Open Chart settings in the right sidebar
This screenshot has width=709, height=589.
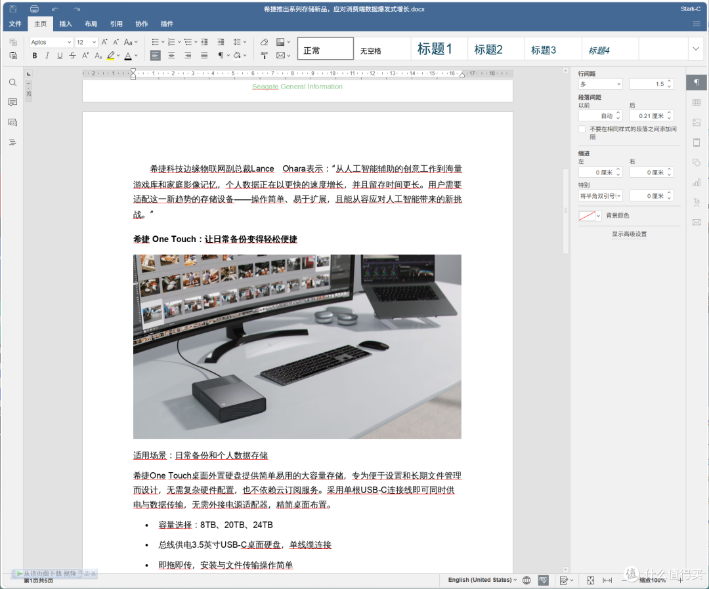697,182
